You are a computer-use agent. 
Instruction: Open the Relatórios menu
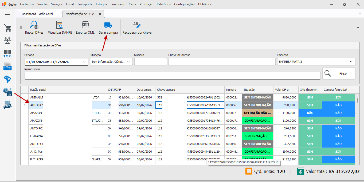coord(164,4)
